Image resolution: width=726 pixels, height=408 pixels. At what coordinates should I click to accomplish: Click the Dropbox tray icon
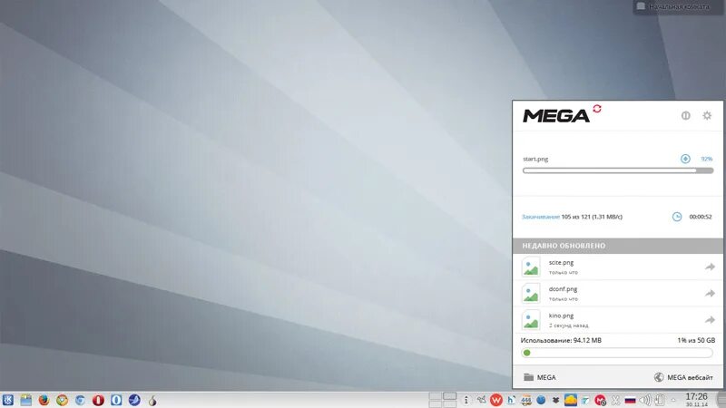[555, 400]
